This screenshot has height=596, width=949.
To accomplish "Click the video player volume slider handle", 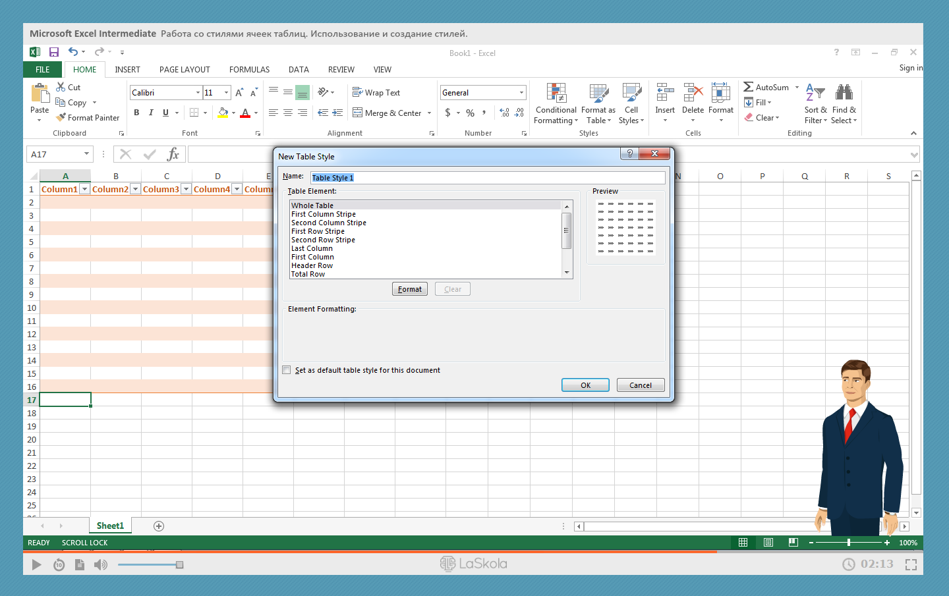I will (x=179, y=564).
